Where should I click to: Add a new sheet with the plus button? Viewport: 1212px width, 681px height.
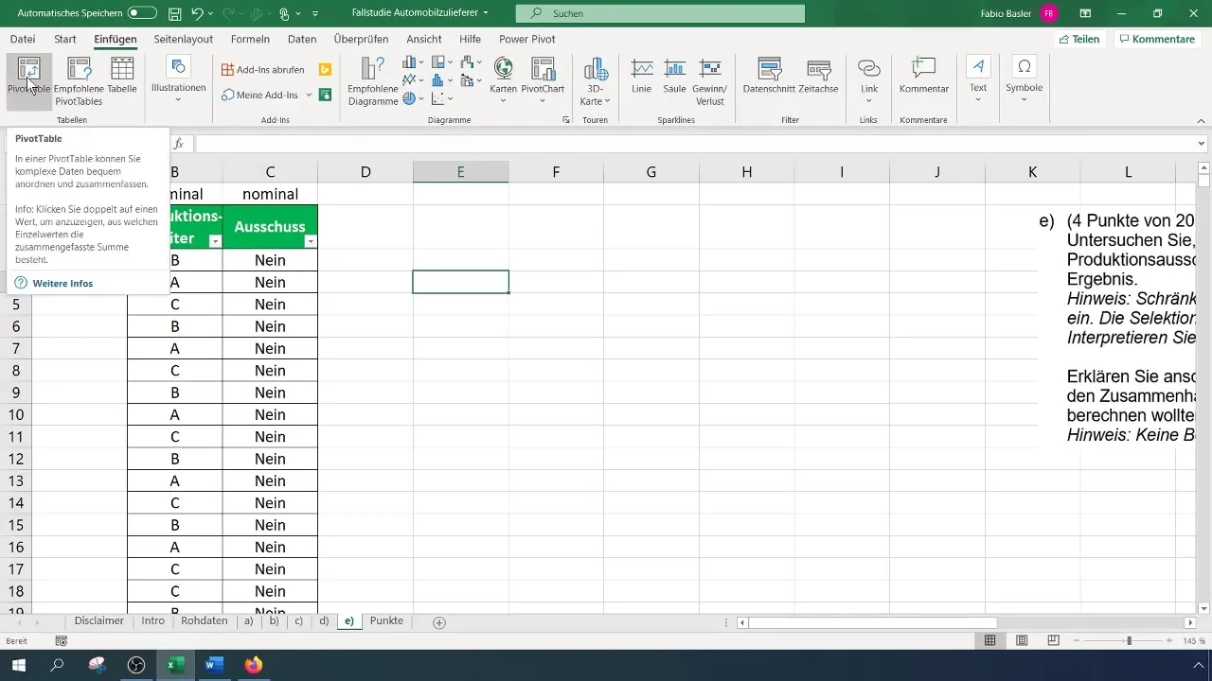(x=438, y=622)
